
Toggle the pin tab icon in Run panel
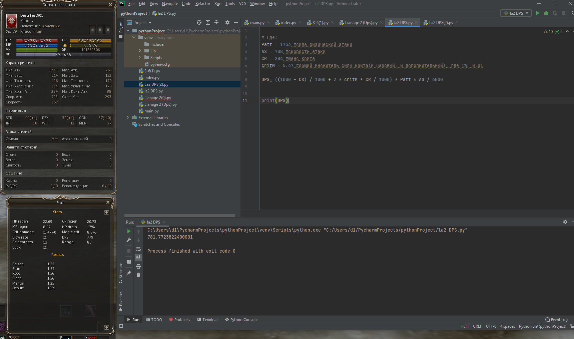click(129, 273)
